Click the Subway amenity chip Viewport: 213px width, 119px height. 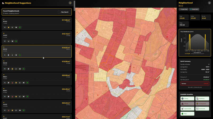(x=187, y=98)
